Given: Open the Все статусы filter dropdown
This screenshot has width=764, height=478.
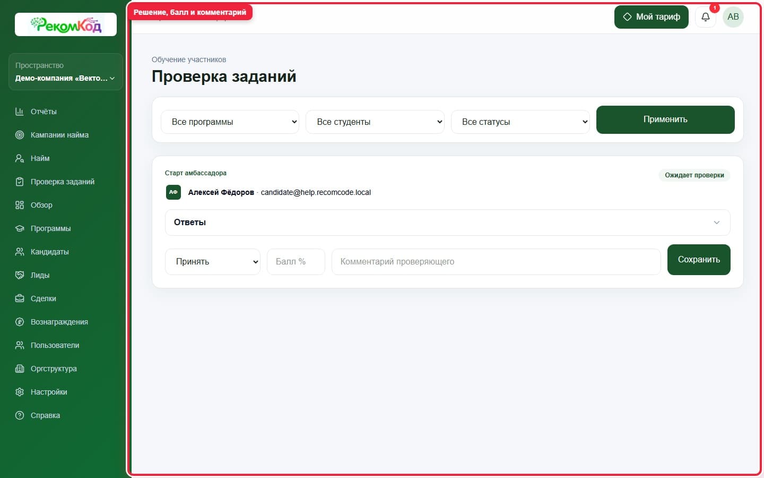Looking at the screenshot, I should tap(520, 122).
